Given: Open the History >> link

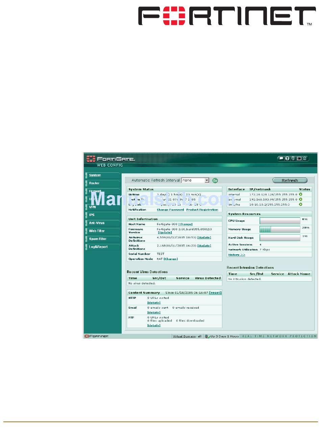Looking at the screenshot, I should pyautogui.click(x=237, y=255).
